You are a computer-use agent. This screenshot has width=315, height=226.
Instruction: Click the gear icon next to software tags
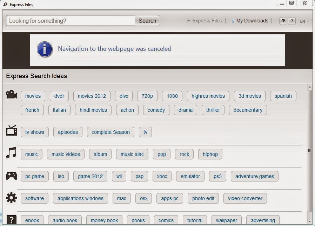(x=11, y=198)
